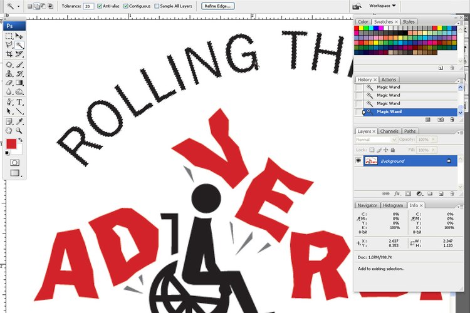Choose Add to selection mode
The image size is (470, 313).
coord(36,6)
